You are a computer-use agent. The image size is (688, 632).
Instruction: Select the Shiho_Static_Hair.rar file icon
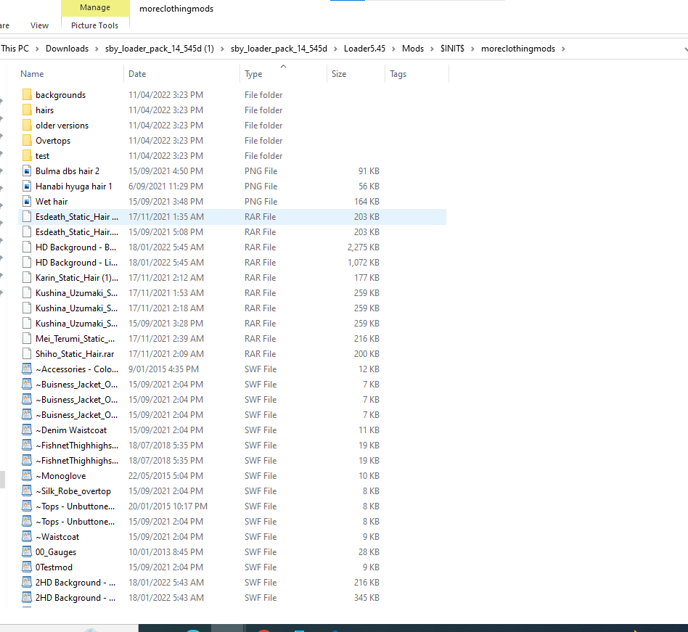pos(27,354)
